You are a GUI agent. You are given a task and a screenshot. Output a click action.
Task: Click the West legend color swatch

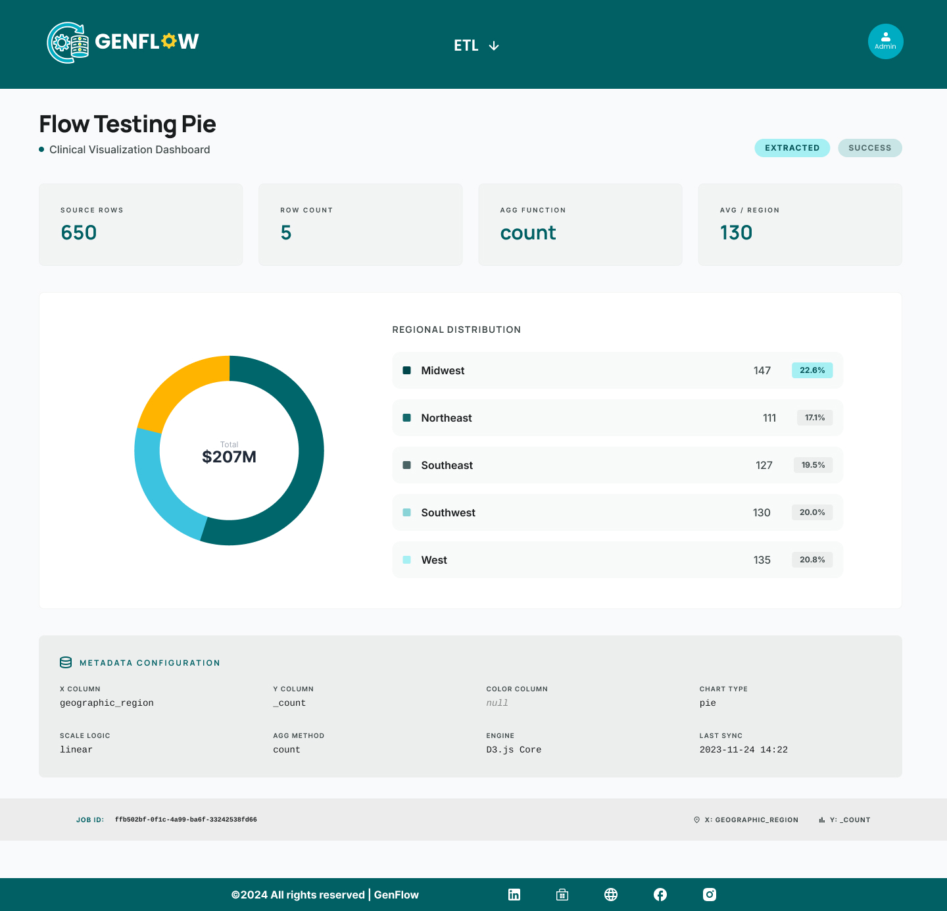(406, 560)
